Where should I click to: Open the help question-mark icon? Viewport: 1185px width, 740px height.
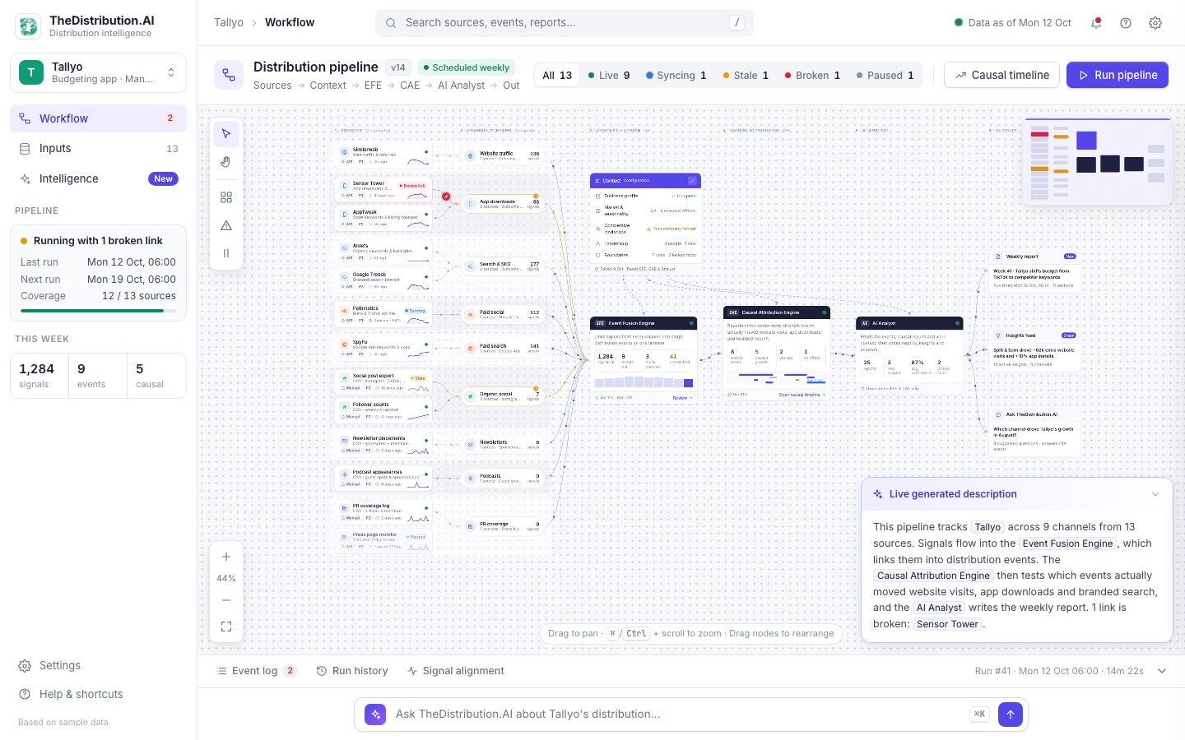click(1126, 23)
